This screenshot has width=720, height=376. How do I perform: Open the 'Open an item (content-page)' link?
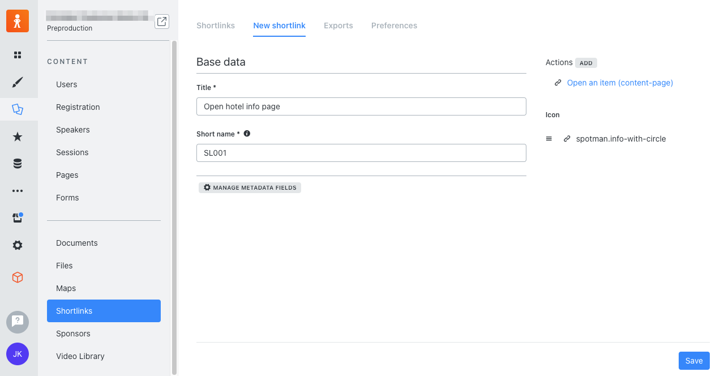coord(620,83)
